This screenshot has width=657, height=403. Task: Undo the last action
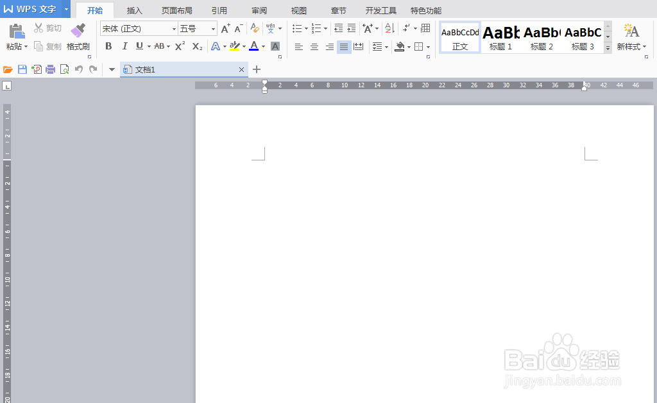pos(79,69)
